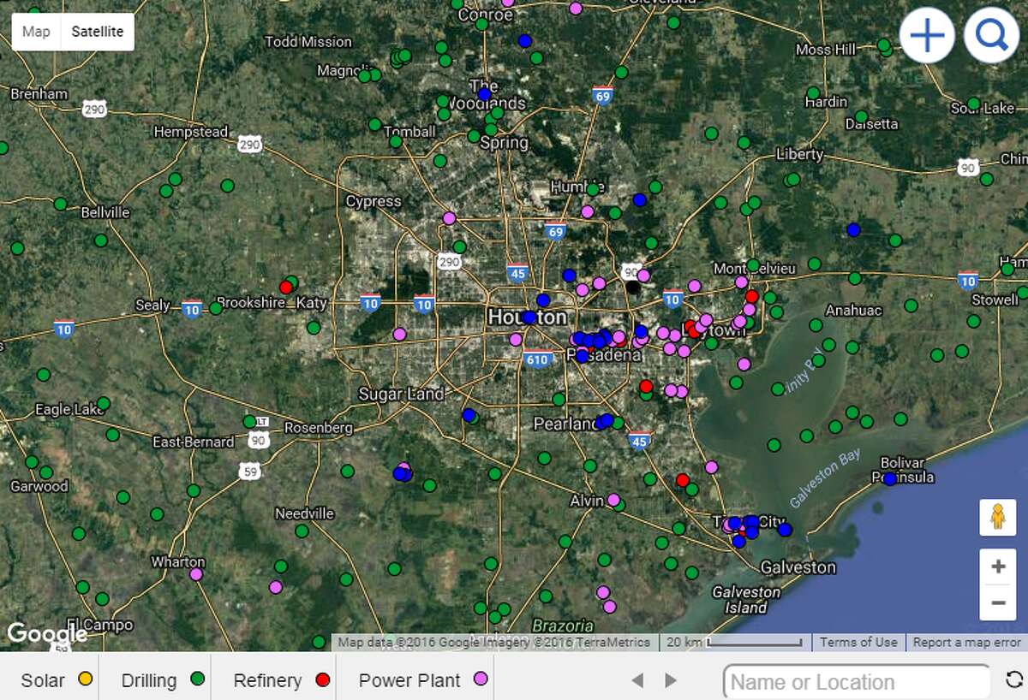Click the pink Power Plant color dot

pos(481,679)
